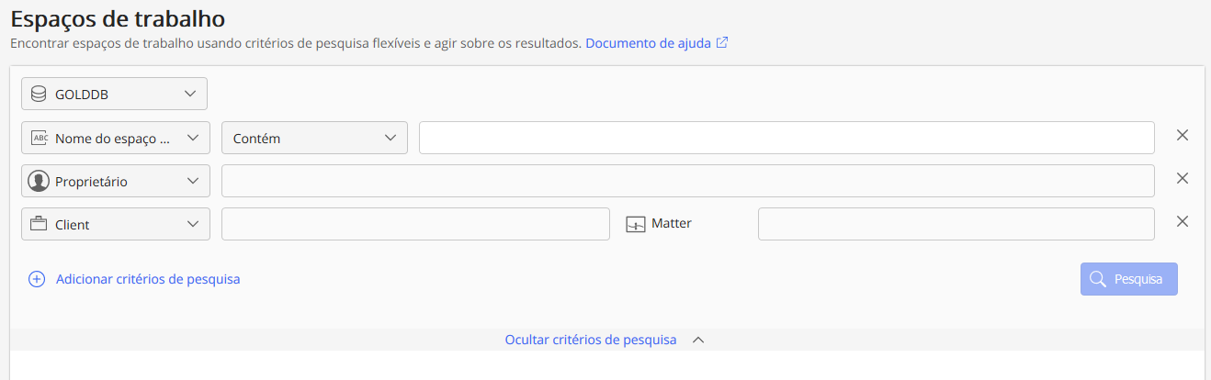Click the Client briefcase icon
1211x380 pixels.
(x=39, y=224)
